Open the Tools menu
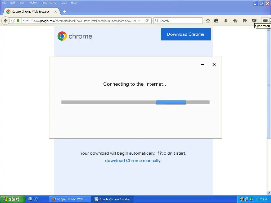This screenshot has width=271, height=203. pyautogui.click(x=64, y=3)
